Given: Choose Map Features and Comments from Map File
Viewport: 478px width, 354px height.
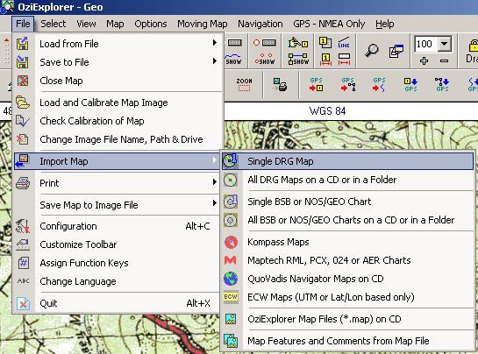Looking at the screenshot, I should 347,341.
